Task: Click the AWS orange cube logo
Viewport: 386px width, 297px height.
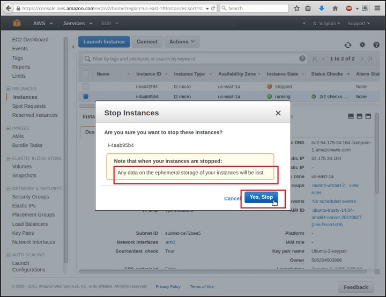Action: pyautogui.click(x=17, y=23)
